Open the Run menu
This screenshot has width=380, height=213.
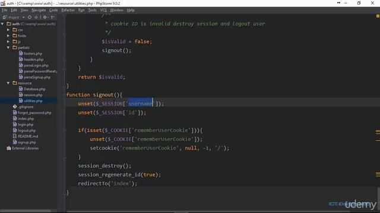tap(81, 10)
